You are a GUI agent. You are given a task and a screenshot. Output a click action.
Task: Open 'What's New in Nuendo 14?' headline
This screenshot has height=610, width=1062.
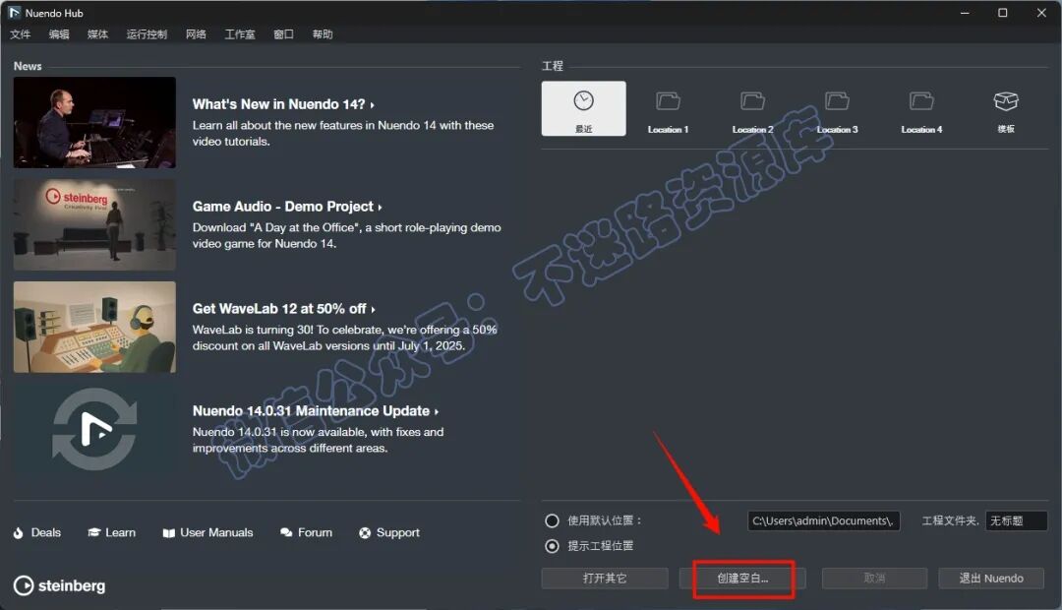(283, 104)
